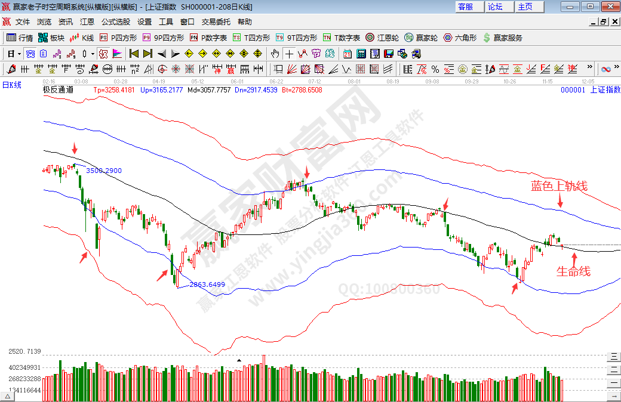Open the candlestick style dropdown arrow

(x=93, y=53)
